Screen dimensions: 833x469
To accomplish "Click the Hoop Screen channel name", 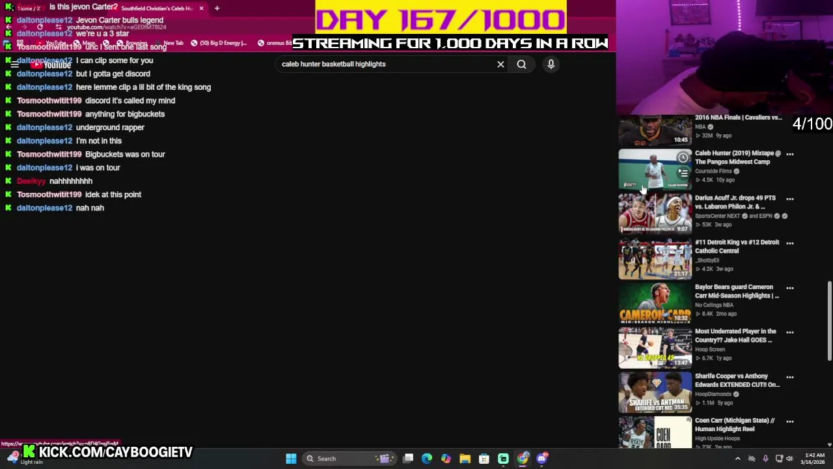I will click(709, 349).
